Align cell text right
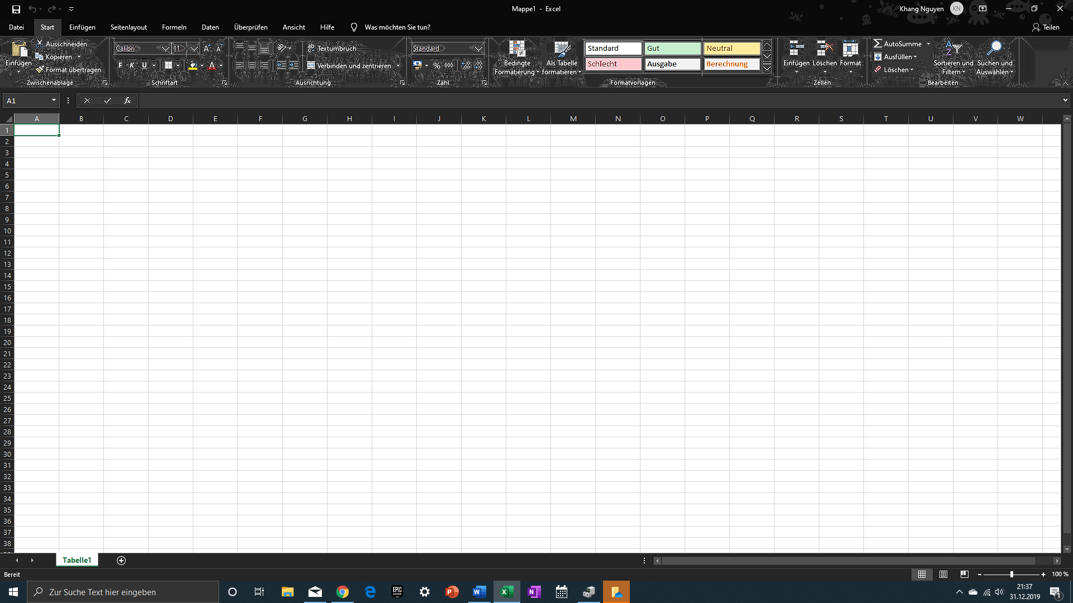 264,65
